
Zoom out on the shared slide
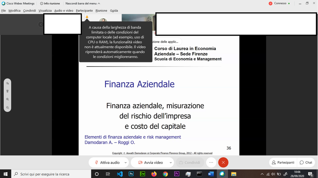pos(7,107)
